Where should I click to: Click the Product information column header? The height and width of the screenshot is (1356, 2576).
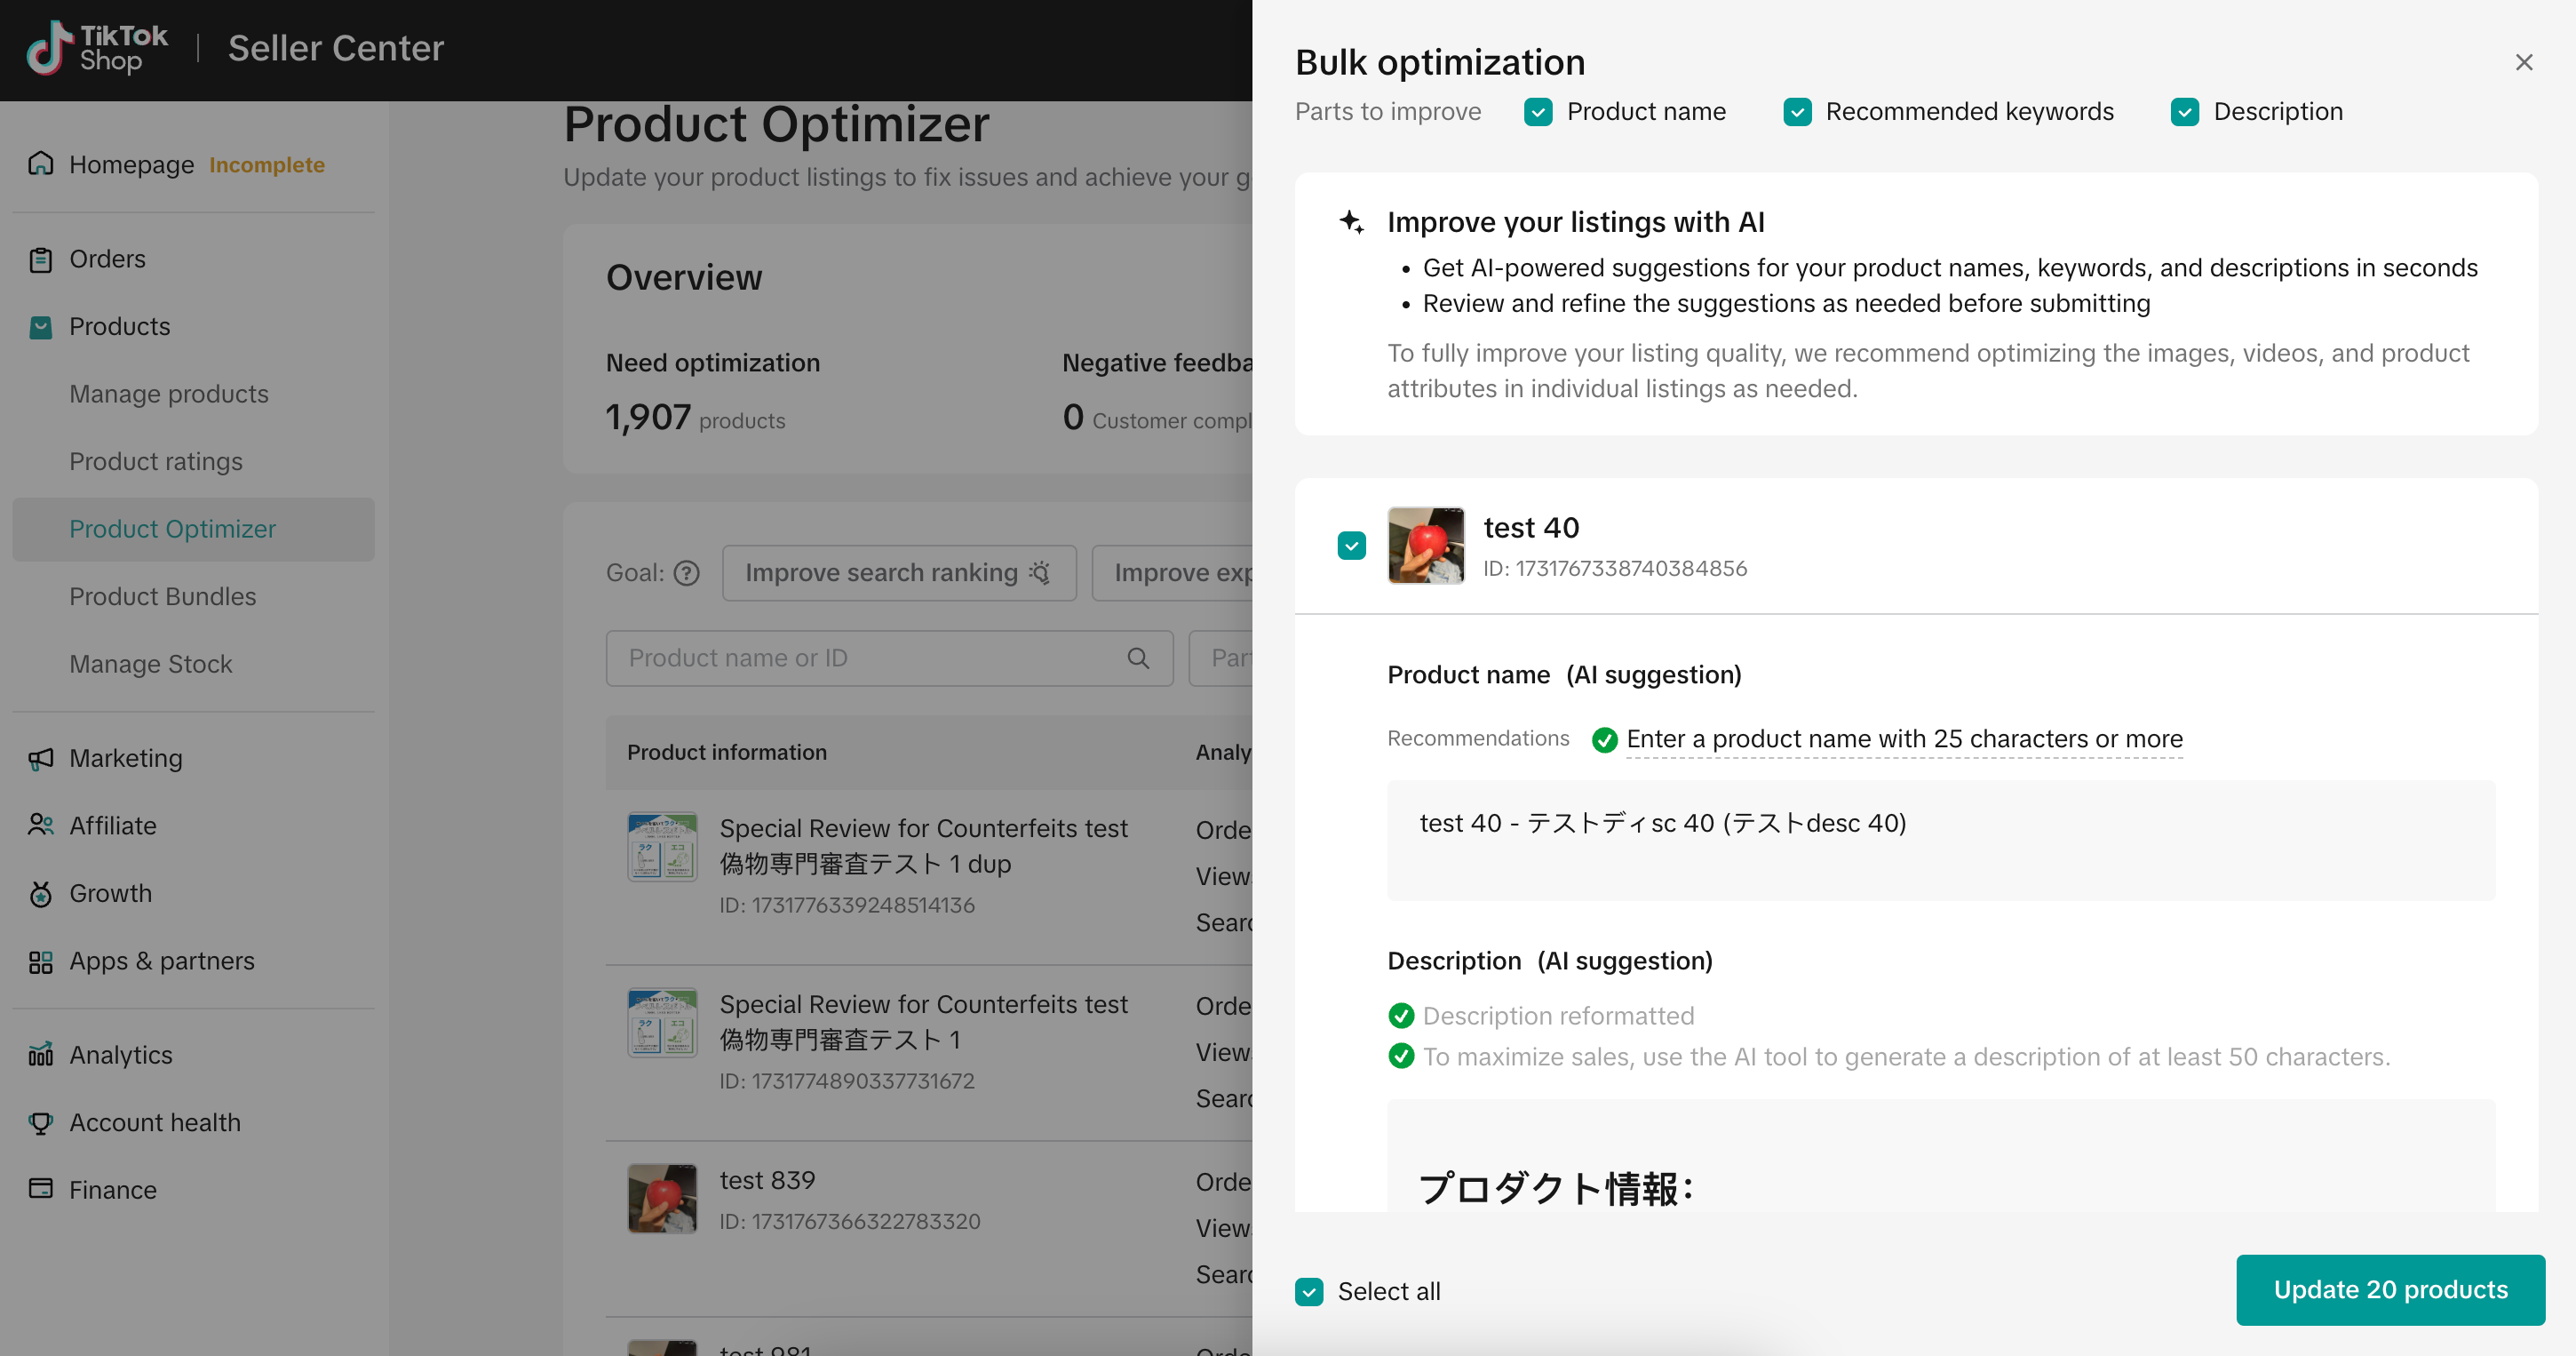pyautogui.click(x=727, y=752)
